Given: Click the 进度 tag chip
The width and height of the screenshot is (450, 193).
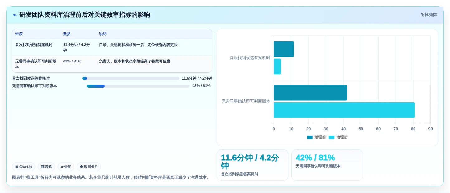Looking at the screenshot, I should pyautogui.click(x=66, y=167).
